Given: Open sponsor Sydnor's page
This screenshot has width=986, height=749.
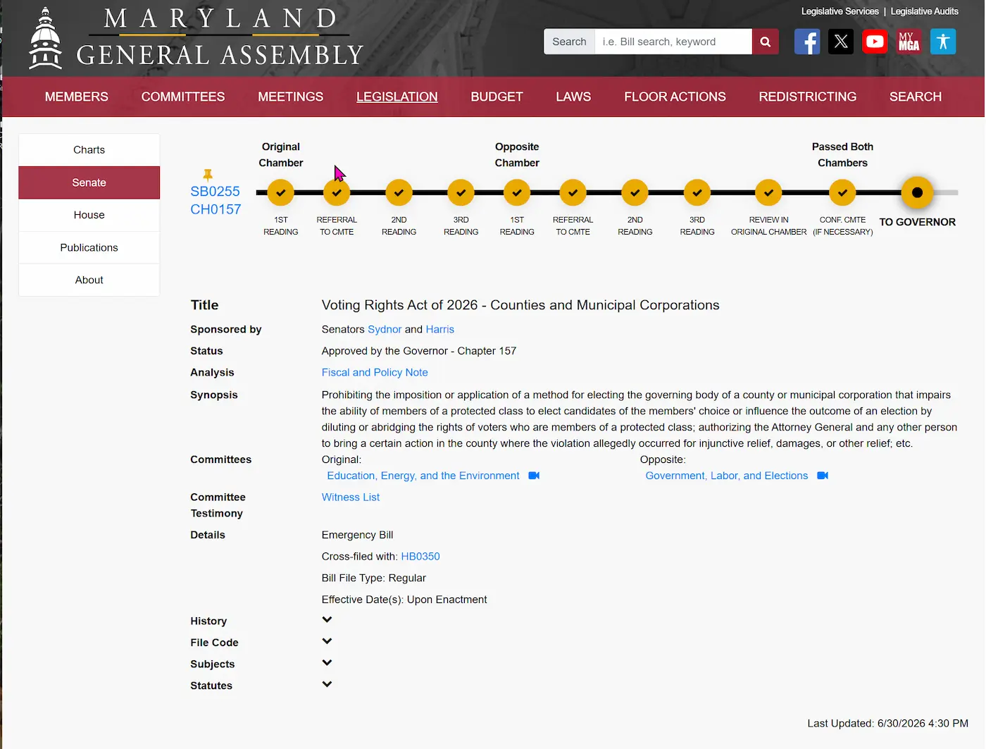Looking at the screenshot, I should (385, 329).
